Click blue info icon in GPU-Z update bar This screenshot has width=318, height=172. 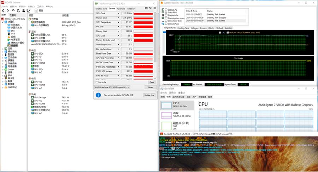coord(98,95)
